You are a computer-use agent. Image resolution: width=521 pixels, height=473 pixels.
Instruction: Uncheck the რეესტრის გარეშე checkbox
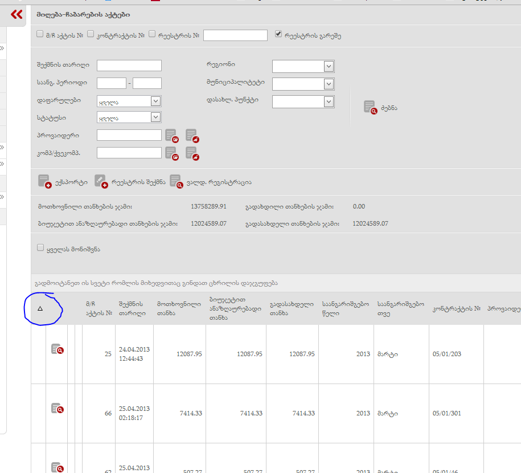pyautogui.click(x=278, y=34)
